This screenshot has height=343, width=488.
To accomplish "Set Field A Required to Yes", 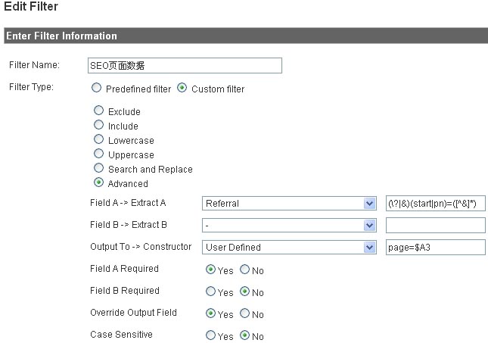I will tap(210, 269).
